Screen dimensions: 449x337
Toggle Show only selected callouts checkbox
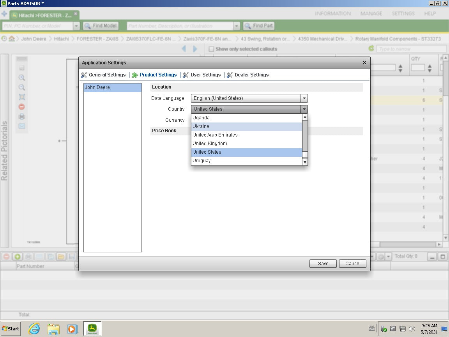pos(211,49)
